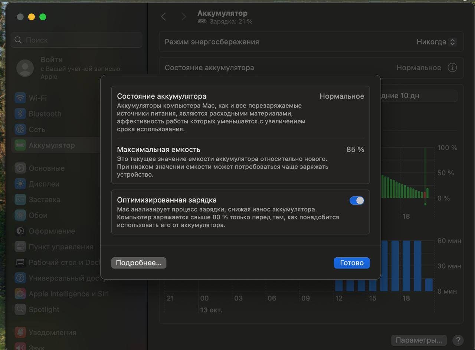Click the Зарядка: 21 % header text
The height and width of the screenshot is (350, 475).
tap(231, 21)
